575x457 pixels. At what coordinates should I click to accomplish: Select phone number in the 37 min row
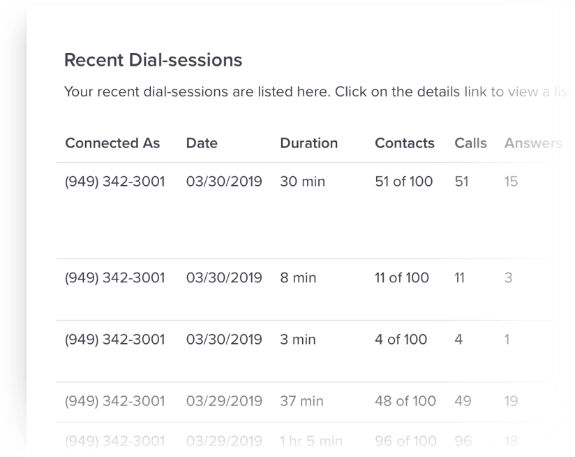click(x=114, y=401)
